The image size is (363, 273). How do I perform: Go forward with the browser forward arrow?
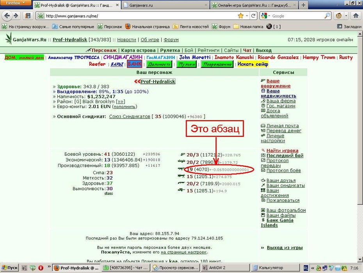tap(16, 16)
